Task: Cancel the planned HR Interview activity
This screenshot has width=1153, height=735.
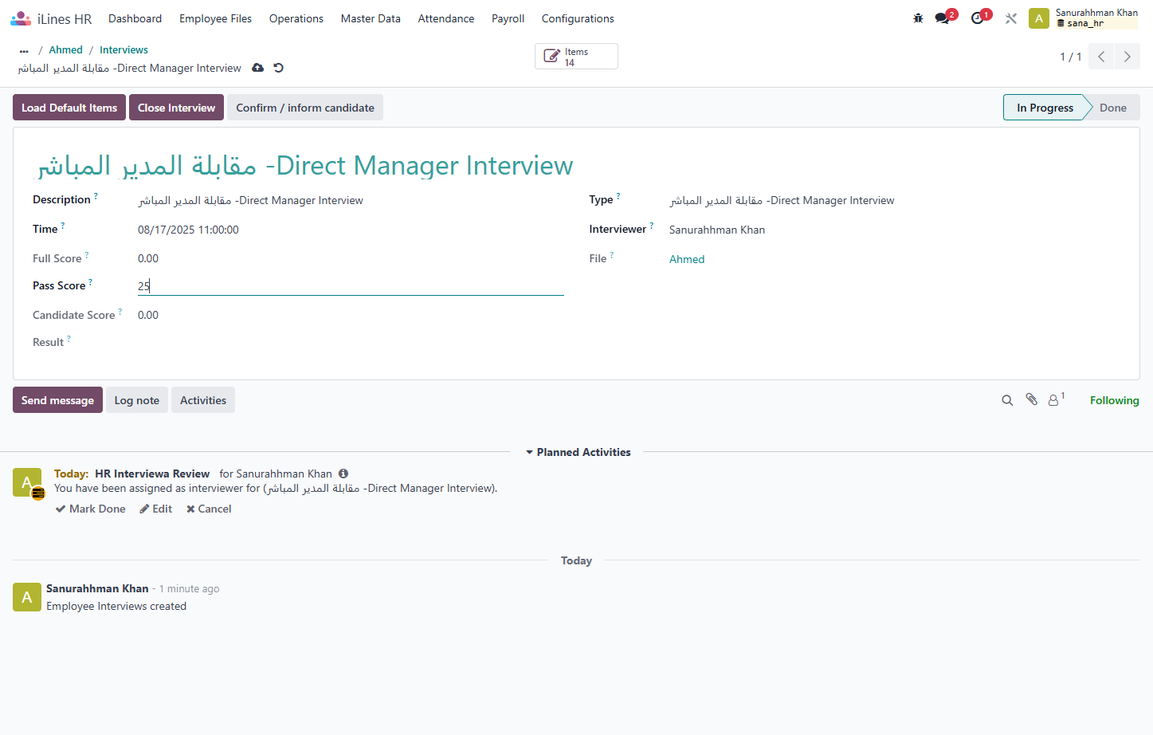Action: pyautogui.click(x=209, y=509)
